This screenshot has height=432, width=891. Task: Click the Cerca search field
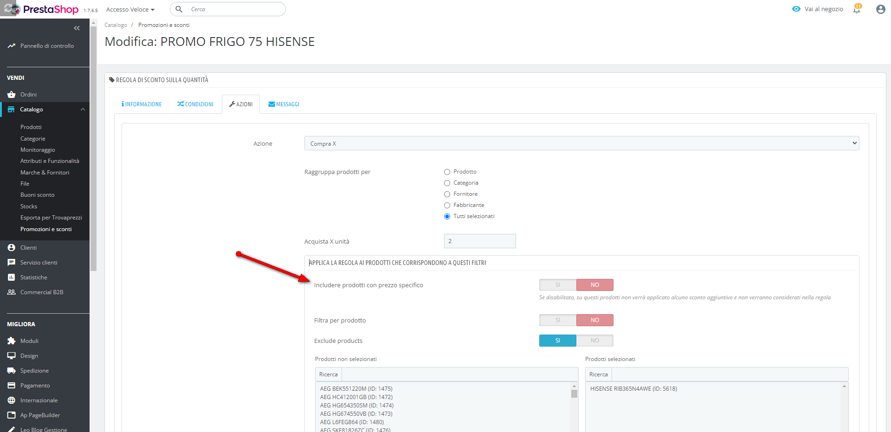228,9
